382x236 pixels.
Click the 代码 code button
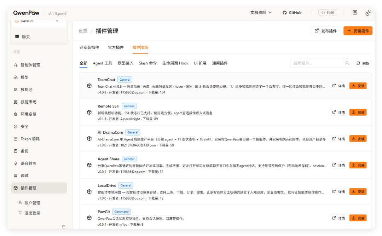pyautogui.click(x=328, y=13)
